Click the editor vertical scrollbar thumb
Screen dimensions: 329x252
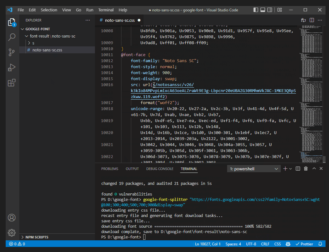[324, 159]
